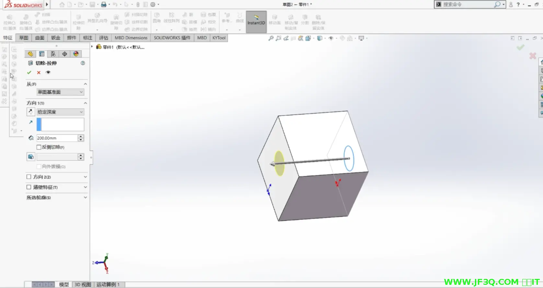Enable the 方向 2 checkbox

point(29,177)
